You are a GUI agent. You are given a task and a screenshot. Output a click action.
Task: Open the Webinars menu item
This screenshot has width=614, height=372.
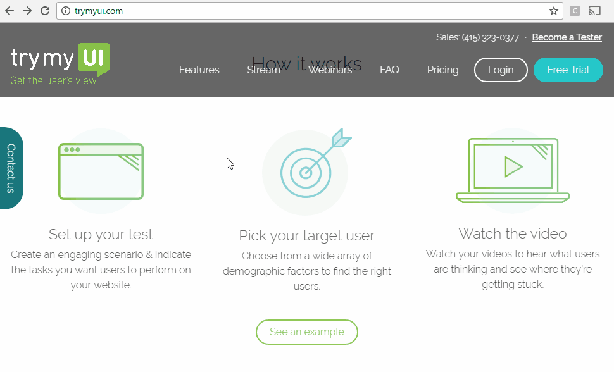coord(330,70)
